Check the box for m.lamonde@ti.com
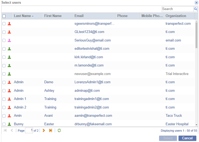The height and width of the screenshot is (142, 199). pos(4,65)
